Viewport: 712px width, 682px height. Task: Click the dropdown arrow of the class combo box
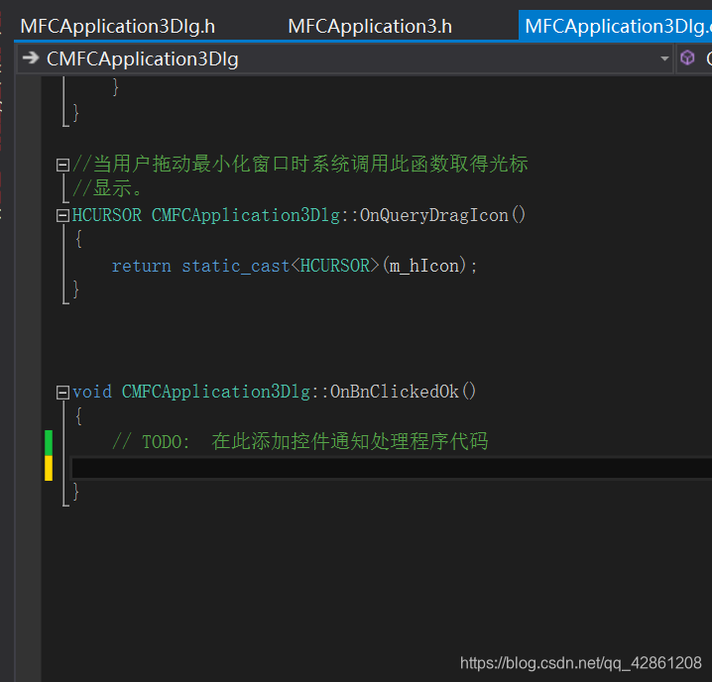point(664,59)
